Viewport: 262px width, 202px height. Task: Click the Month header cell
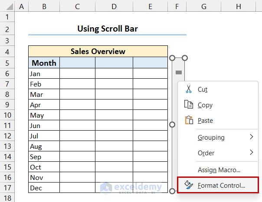click(x=44, y=63)
